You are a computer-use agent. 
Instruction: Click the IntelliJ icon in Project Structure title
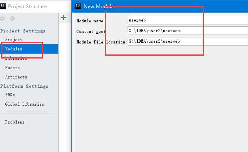(3, 6)
